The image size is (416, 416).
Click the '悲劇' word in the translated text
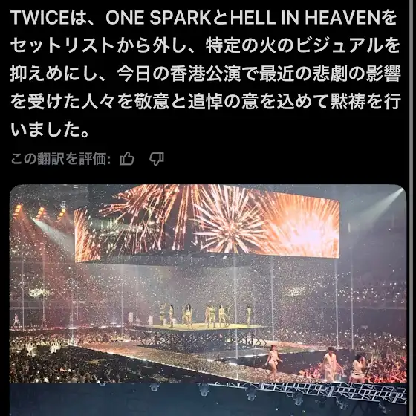tap(330, 74)
